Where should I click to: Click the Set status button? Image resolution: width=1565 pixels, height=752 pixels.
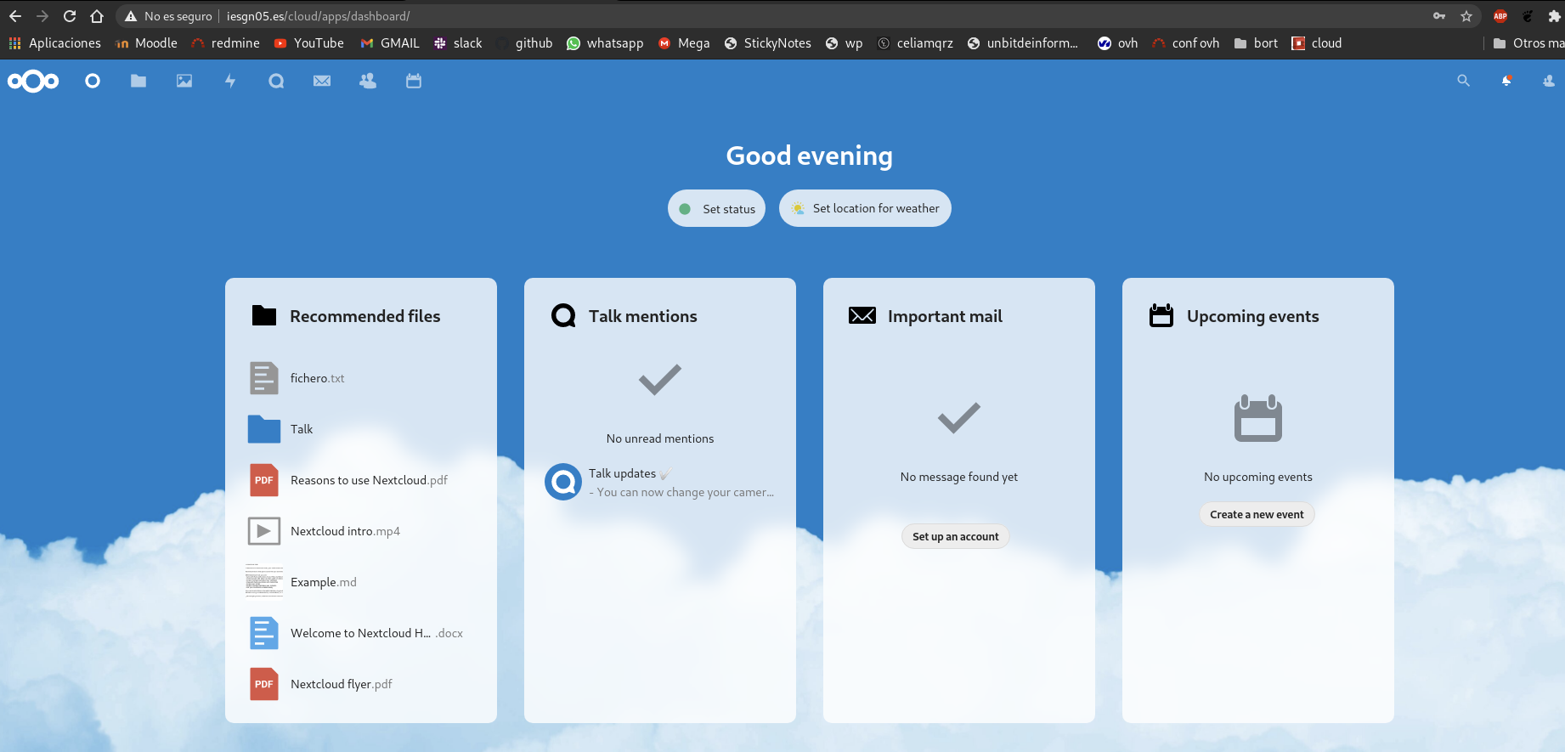point(716,208)
